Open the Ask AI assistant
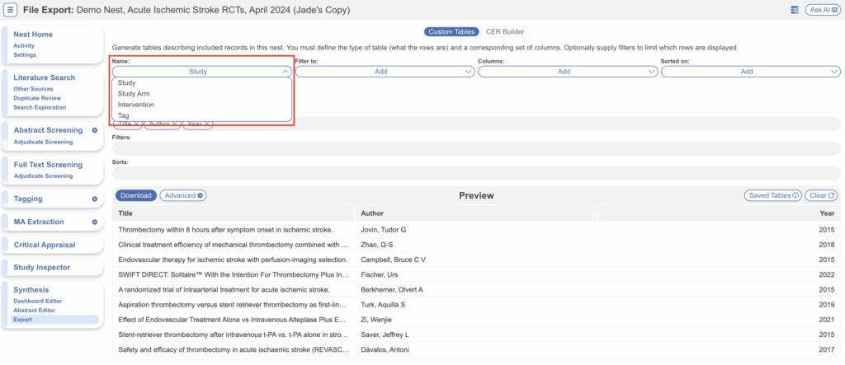The height and width of the screenshot is (365, 845). 820,9
